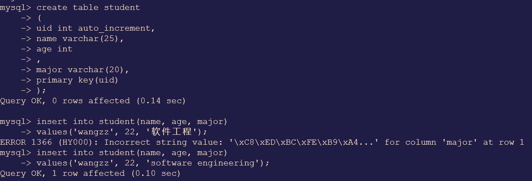Click the "major varchar(20)," column definition
This screenshot has height=181, width=532.
click(83, 70)
